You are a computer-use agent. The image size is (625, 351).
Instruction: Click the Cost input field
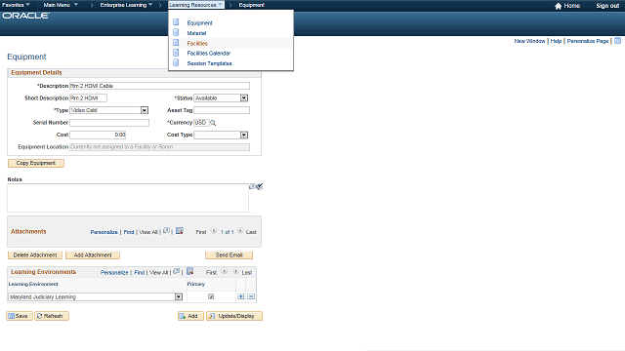(x=98, y=135)
